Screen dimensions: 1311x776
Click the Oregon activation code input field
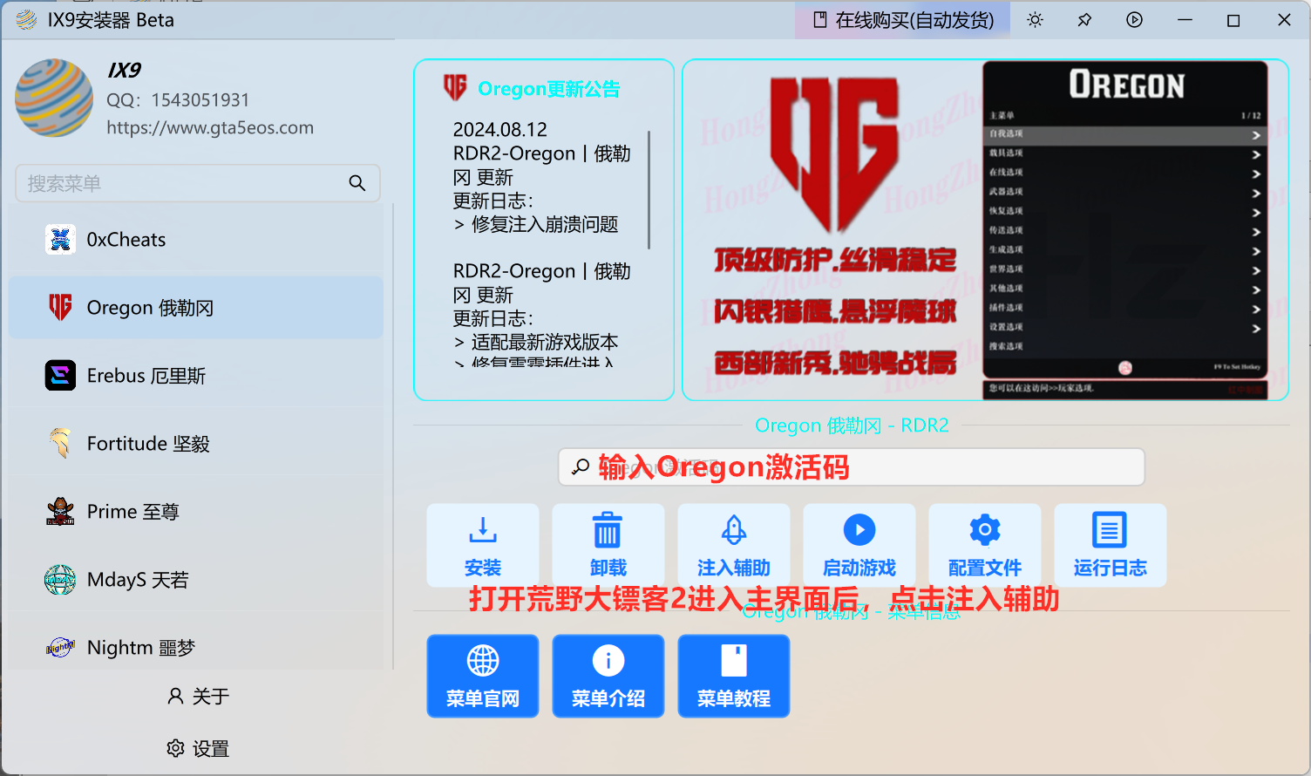[852, 467]
